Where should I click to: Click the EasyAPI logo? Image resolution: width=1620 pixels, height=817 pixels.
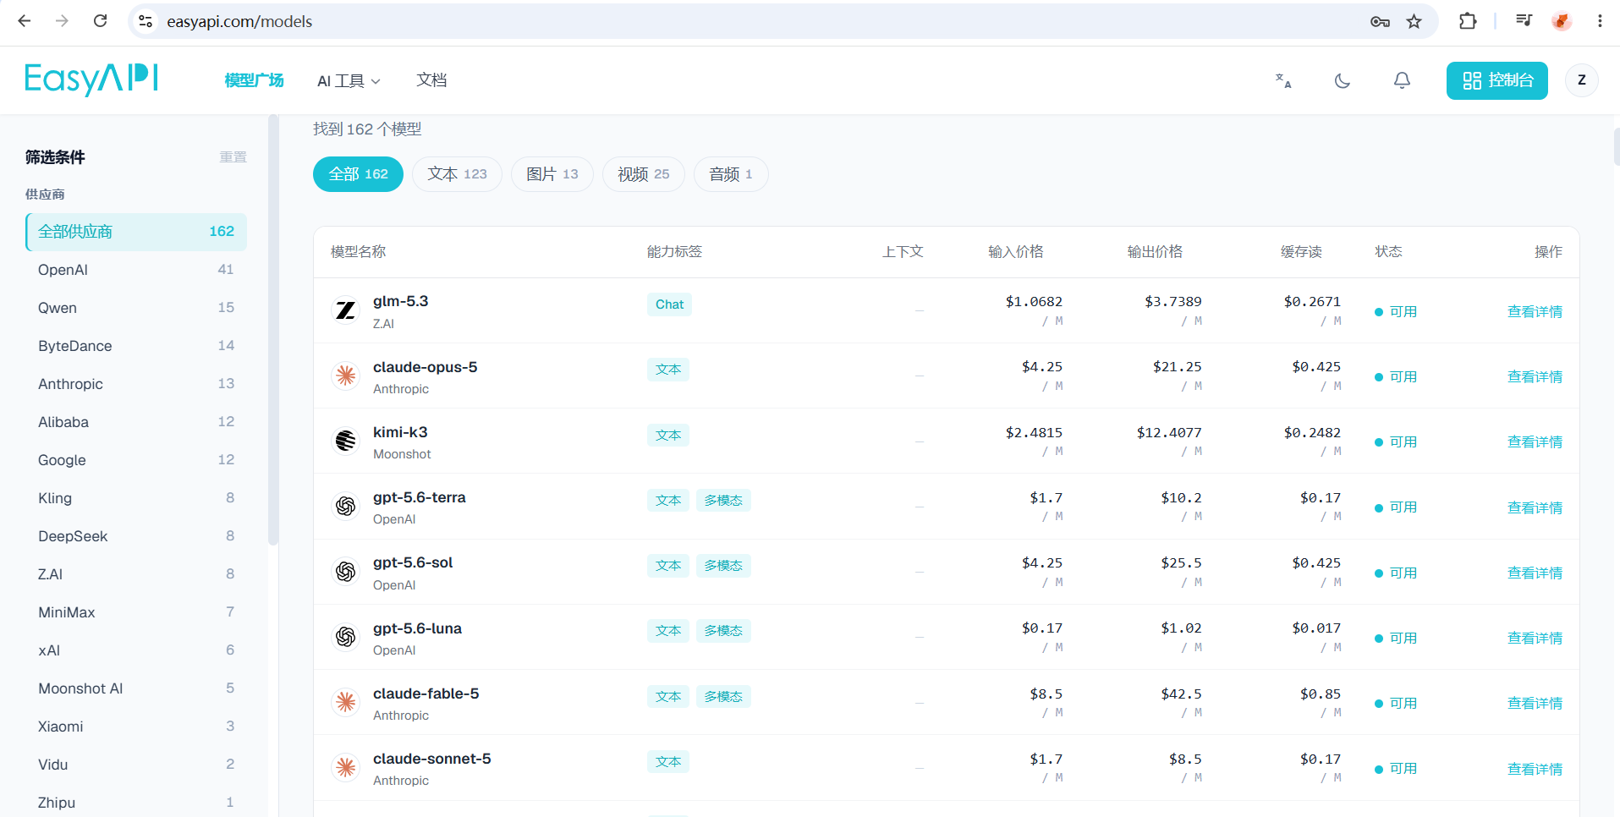click(91, 80)
